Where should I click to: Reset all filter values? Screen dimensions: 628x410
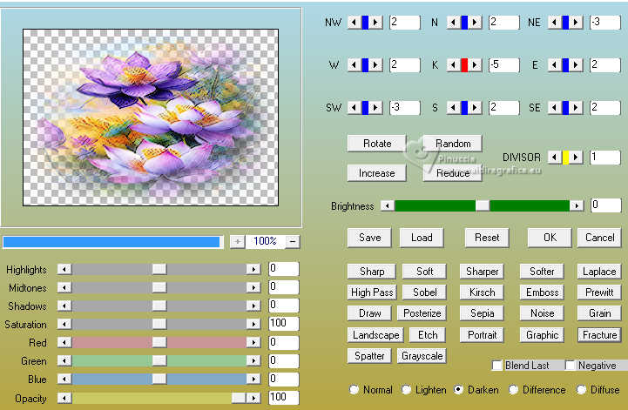[x=487, y=238]
